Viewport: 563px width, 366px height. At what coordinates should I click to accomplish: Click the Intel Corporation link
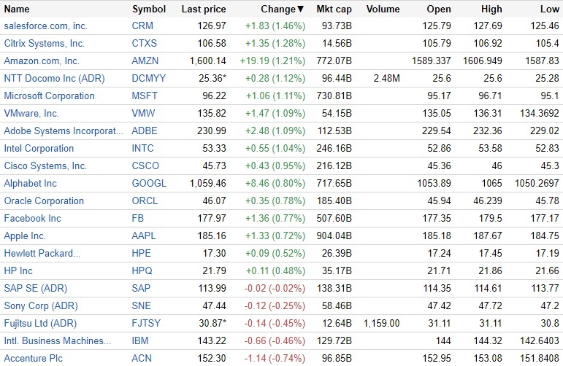click(39, 149)
